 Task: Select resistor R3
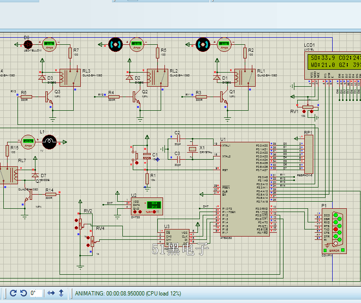pyautogui.click(x=201, y=97)
